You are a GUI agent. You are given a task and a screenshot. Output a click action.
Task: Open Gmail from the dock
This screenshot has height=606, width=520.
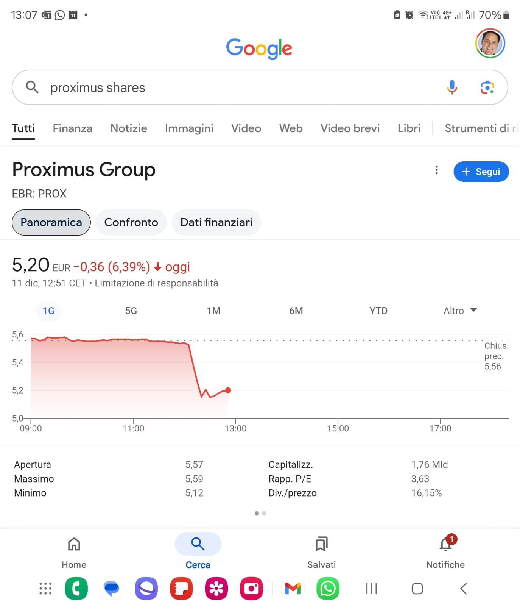tap(293, 589)
